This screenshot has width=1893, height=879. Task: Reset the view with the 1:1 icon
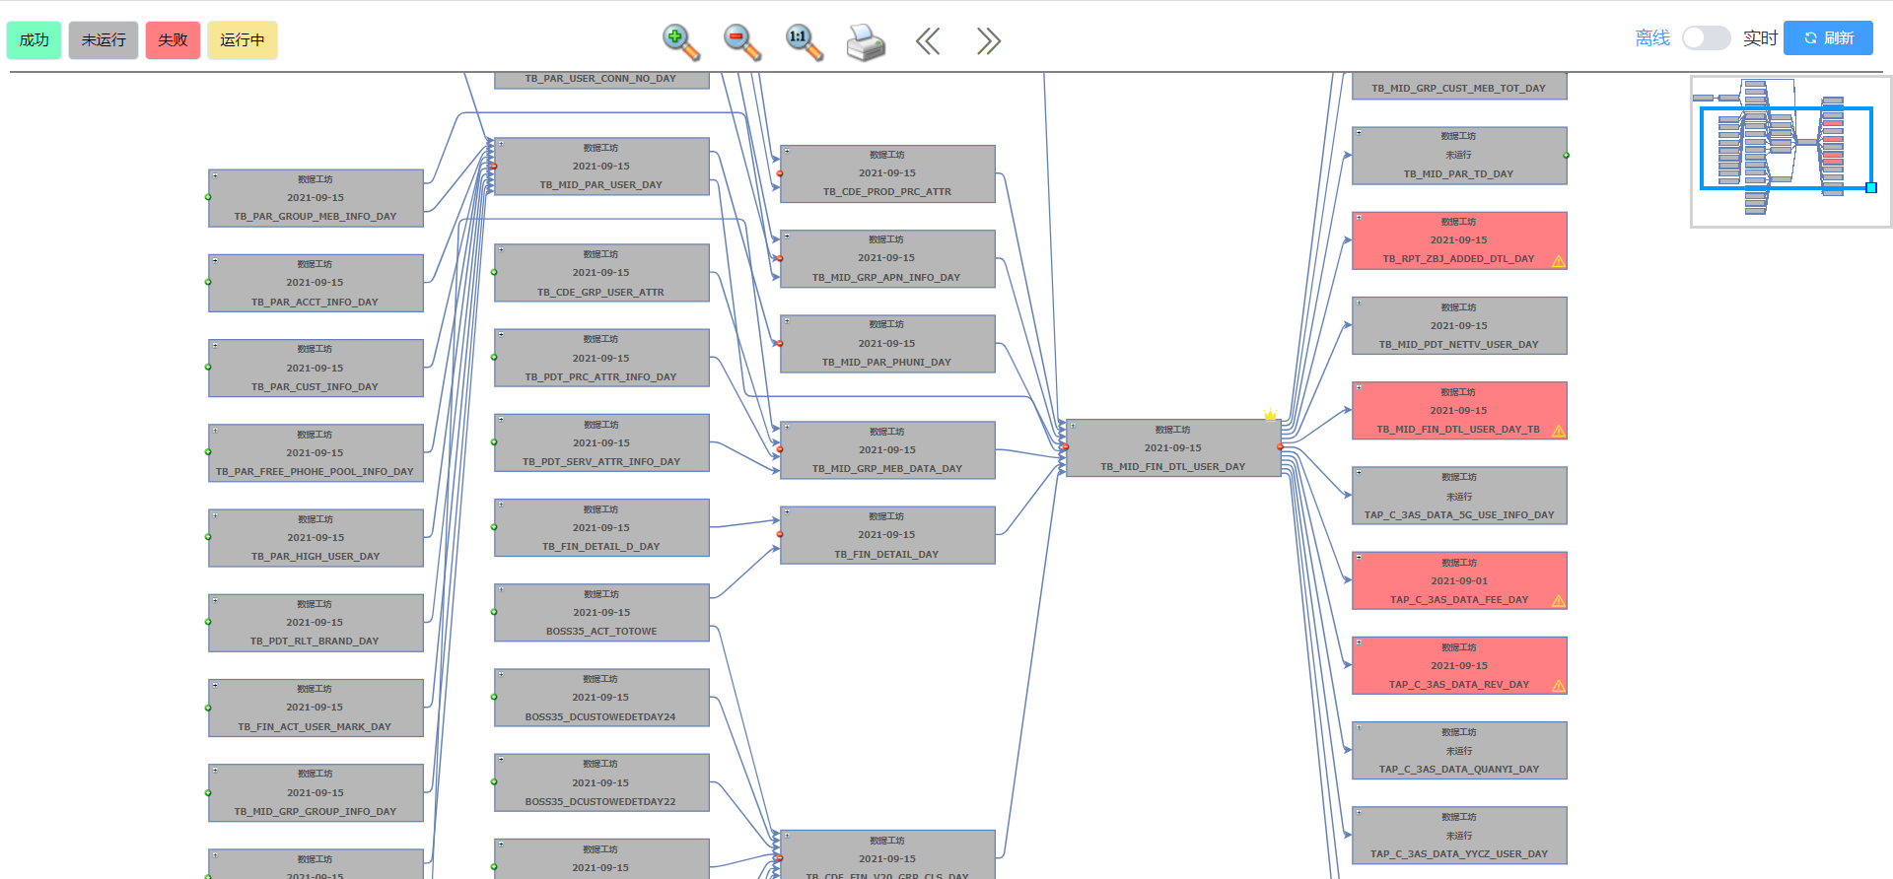coord(804,41)
